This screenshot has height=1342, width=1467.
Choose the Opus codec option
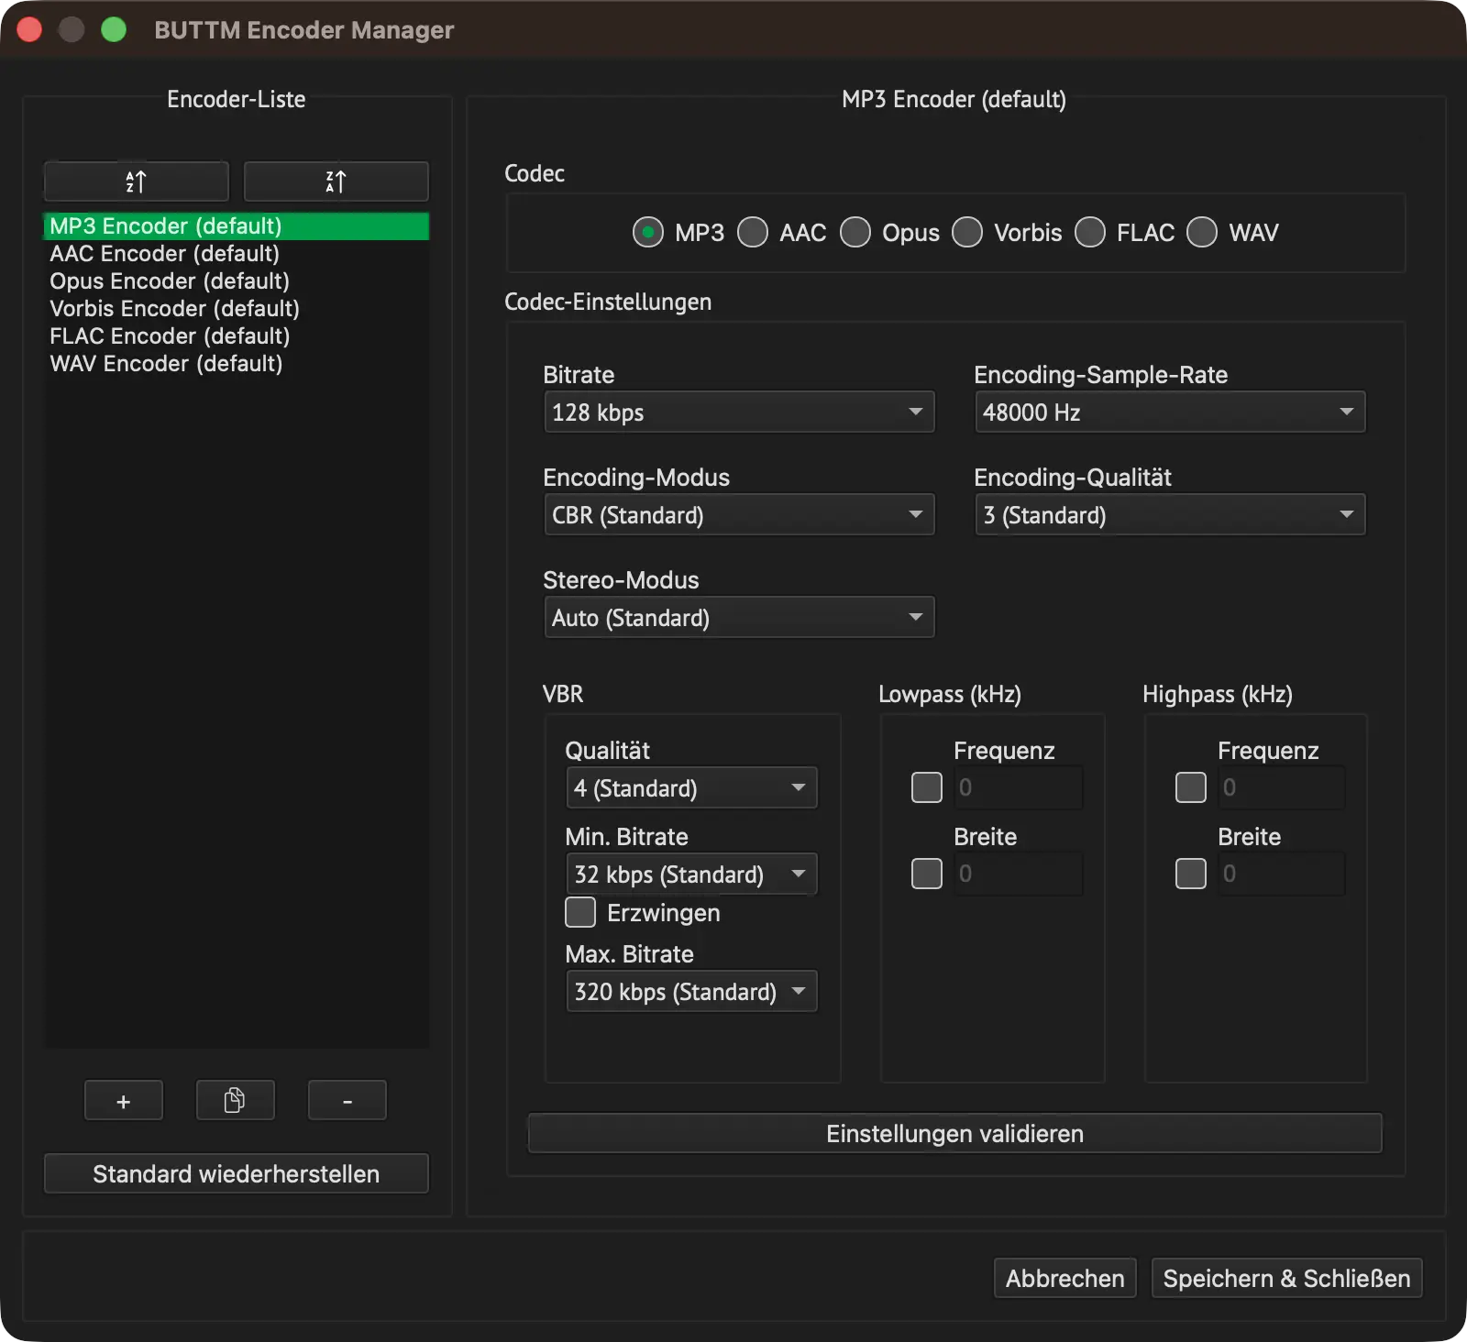(x=855, y=233)
